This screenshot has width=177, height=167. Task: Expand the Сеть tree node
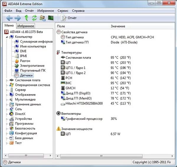[7, 109]
